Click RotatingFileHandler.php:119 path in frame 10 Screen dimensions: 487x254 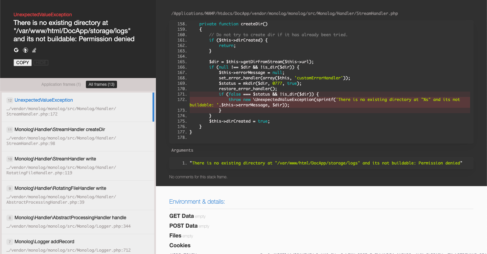coord(61,170)
